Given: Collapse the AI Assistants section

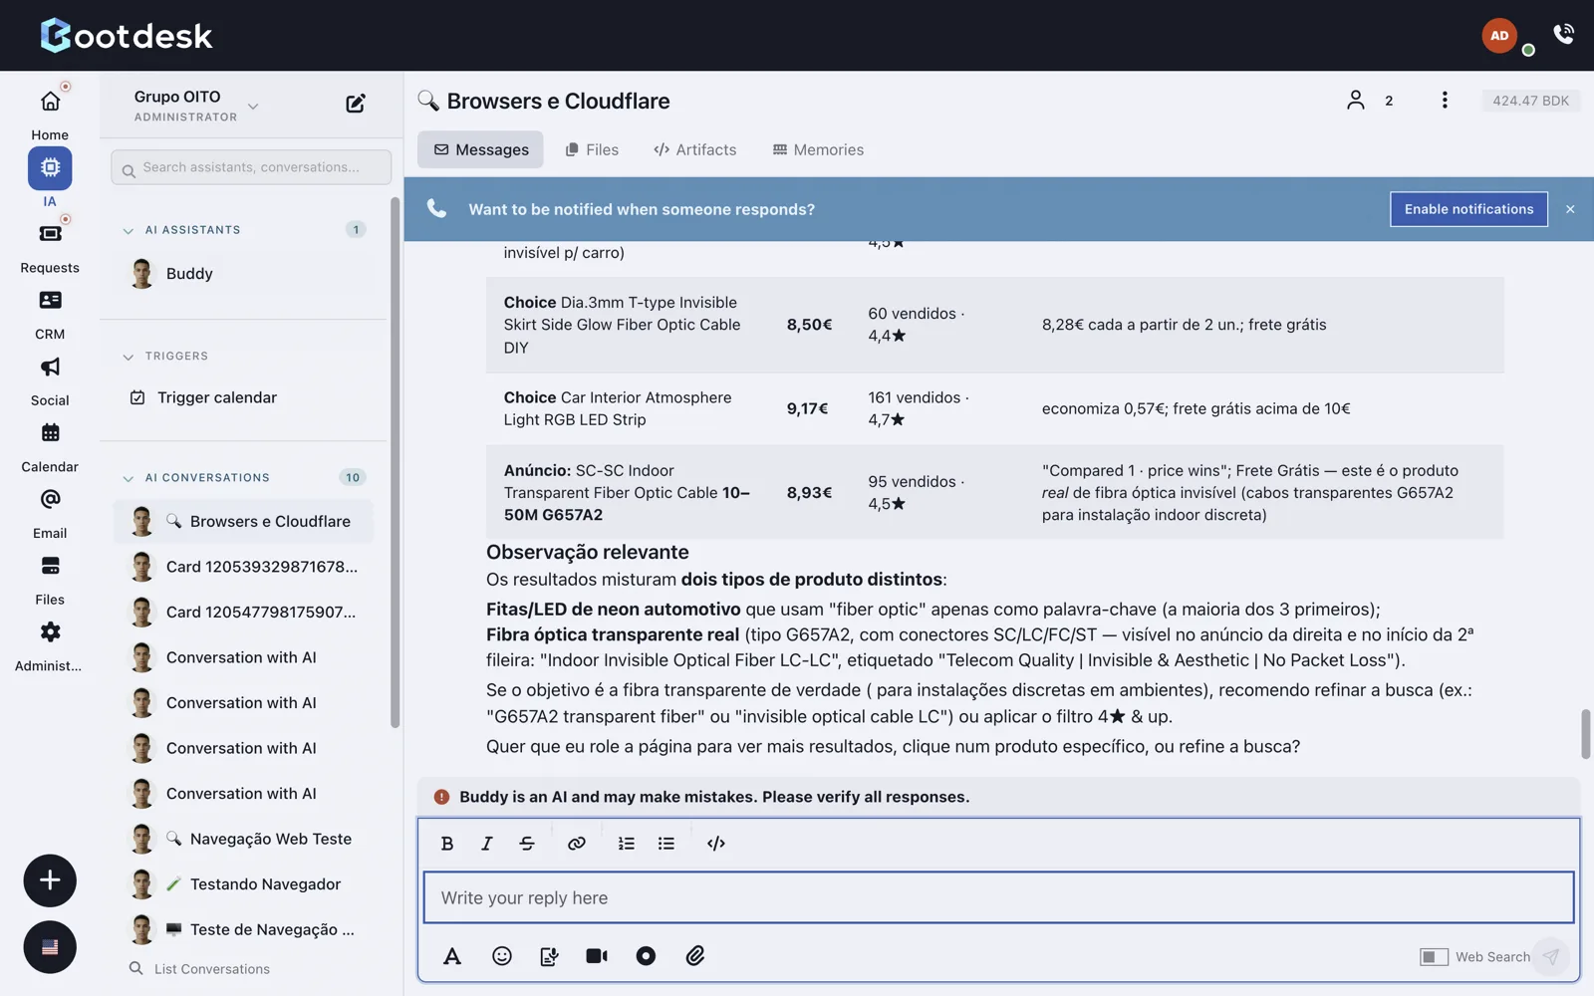Looking at the screenshot, I should point(128,230).
